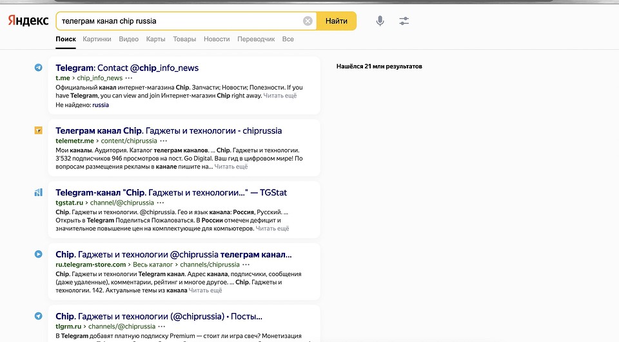This screenshot has width=619, height=342.
Task: Open the Переводчик tab
Action: coord(256,39)
